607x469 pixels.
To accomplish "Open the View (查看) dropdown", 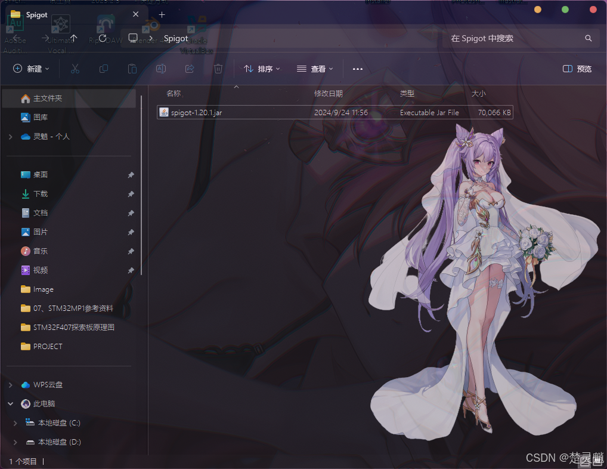I will (x=315, y=69).
